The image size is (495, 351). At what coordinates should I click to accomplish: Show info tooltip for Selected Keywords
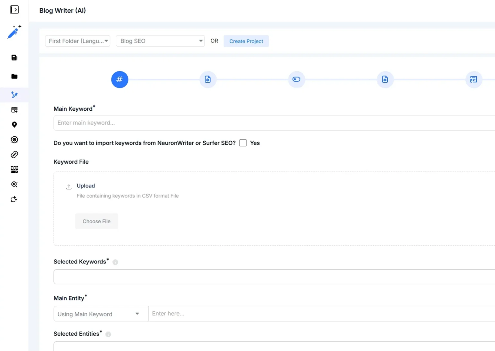click(115, 262)
